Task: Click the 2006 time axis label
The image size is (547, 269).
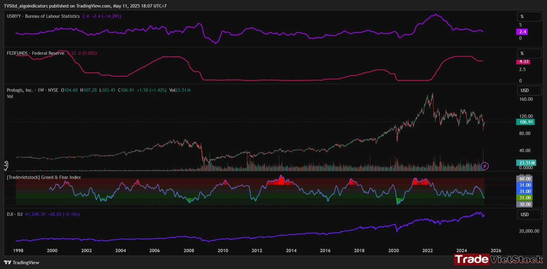Action: coord(155,251)
